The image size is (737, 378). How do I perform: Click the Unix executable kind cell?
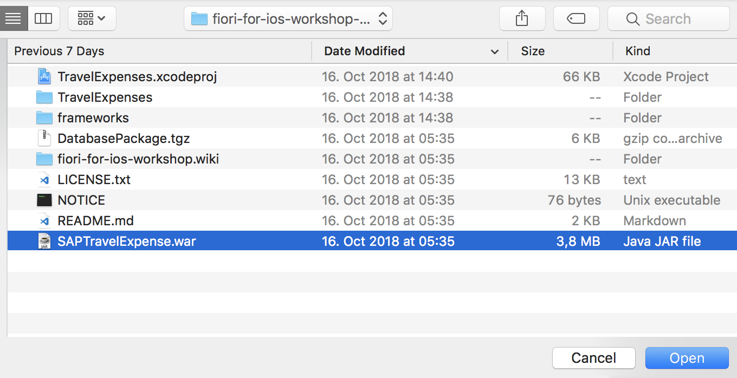(x=672, y=200)
